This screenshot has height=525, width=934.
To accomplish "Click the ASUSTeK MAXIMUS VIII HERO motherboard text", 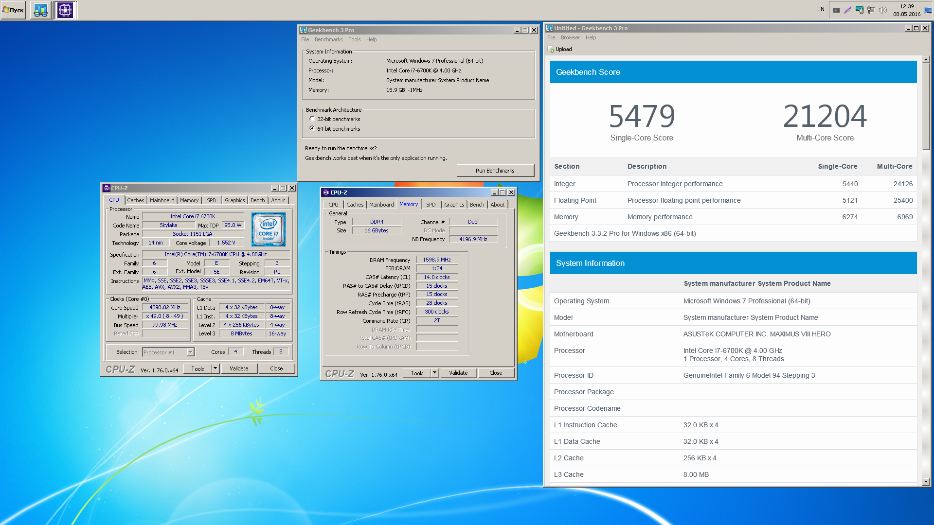I will (757, 334).
